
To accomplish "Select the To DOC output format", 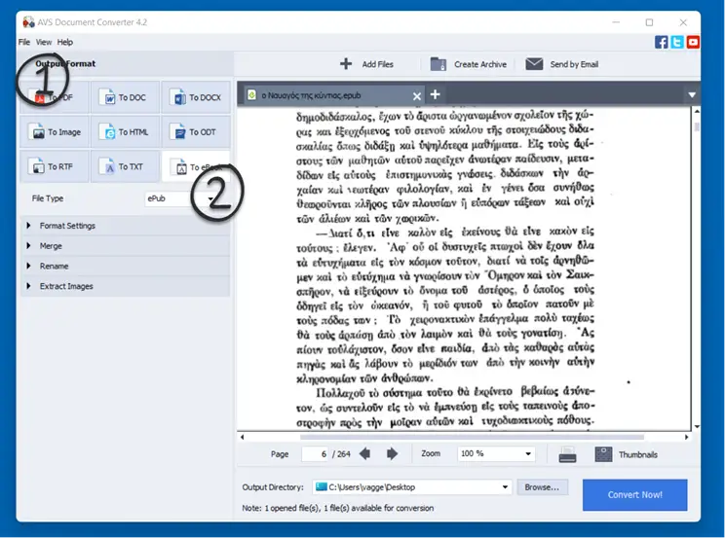I will pyautogui.click(x=125, y=97).
